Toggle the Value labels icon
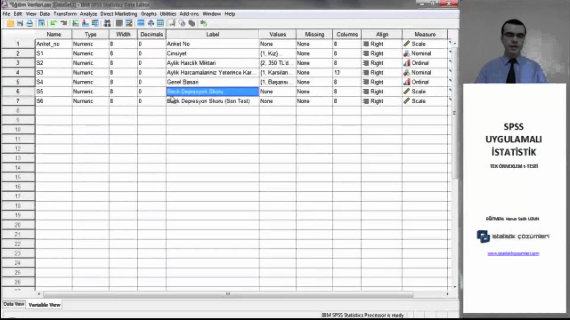Image resolution: width=570 pixels, height=320 pixels. click(172, 23)
